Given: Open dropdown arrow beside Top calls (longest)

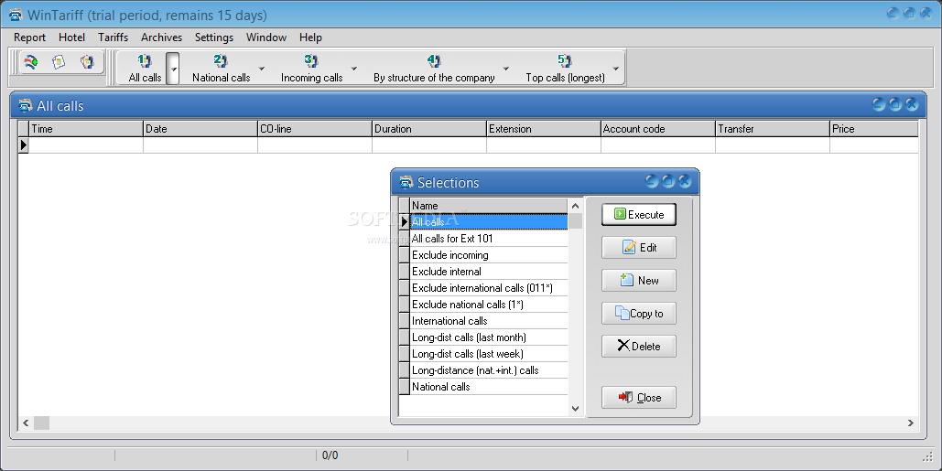Looking at the screenshot, I should tap(616, 69).
